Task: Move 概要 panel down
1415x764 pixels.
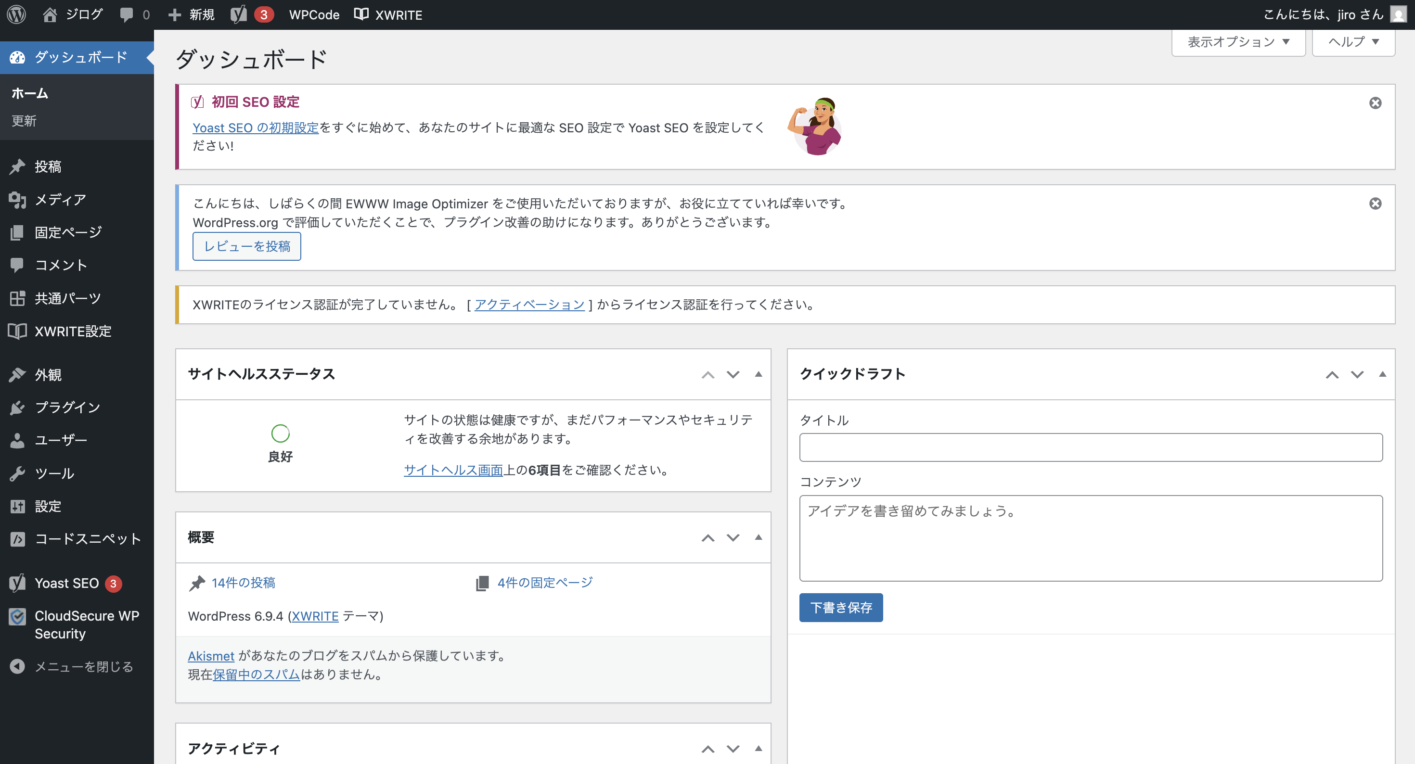Action: (733, 538)
